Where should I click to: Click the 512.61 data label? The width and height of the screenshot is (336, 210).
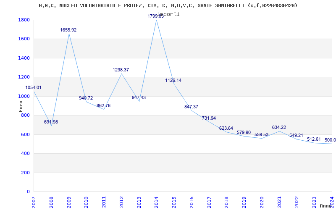(314, 139)
